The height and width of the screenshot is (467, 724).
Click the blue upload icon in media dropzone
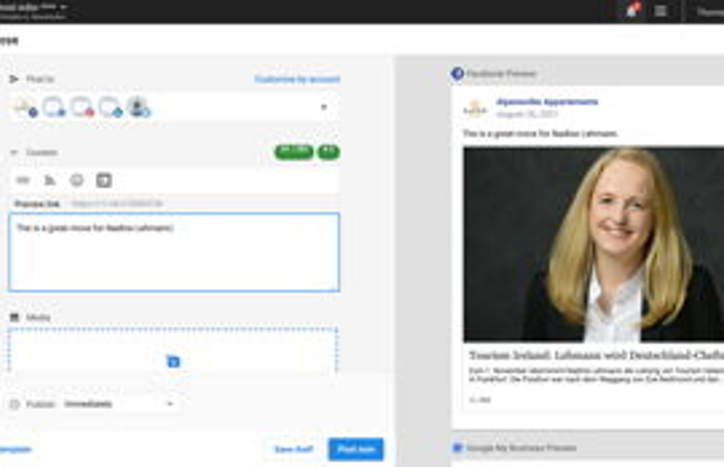(173, 361)
